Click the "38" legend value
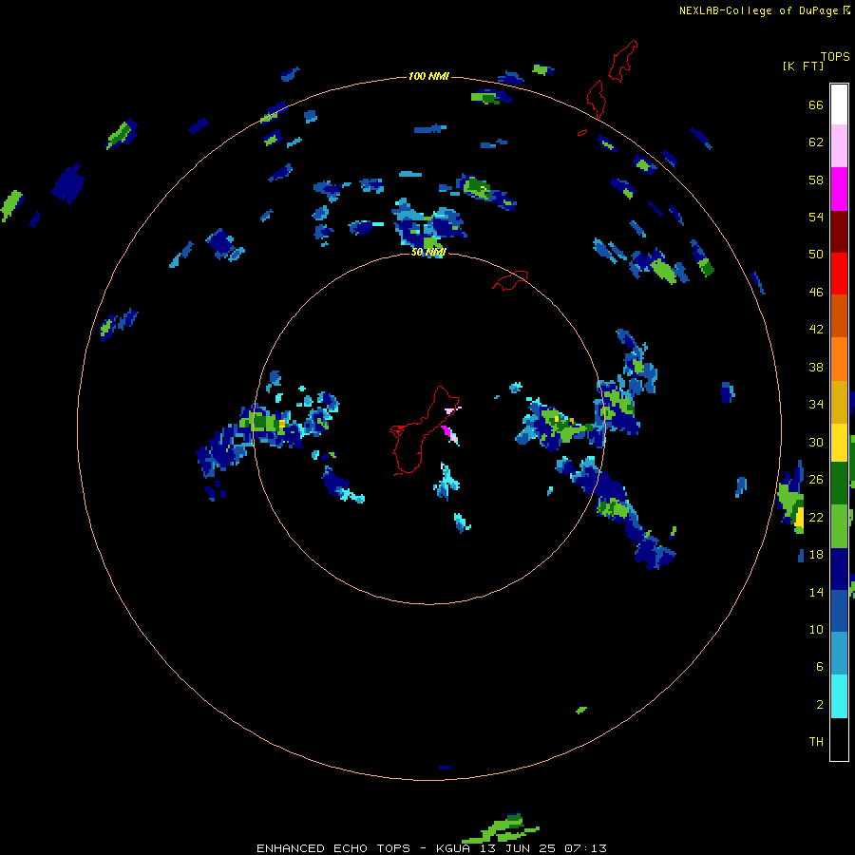Viewport: 855px width, 855px height. pos(816,367)
